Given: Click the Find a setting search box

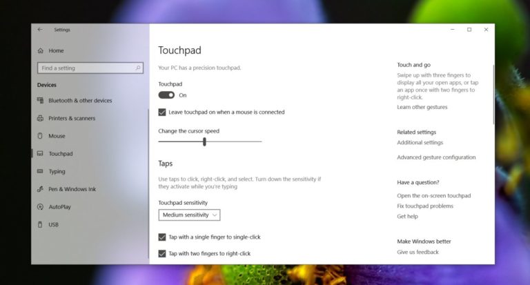Looking at the screenshot, I should click(x=90, y=68).
